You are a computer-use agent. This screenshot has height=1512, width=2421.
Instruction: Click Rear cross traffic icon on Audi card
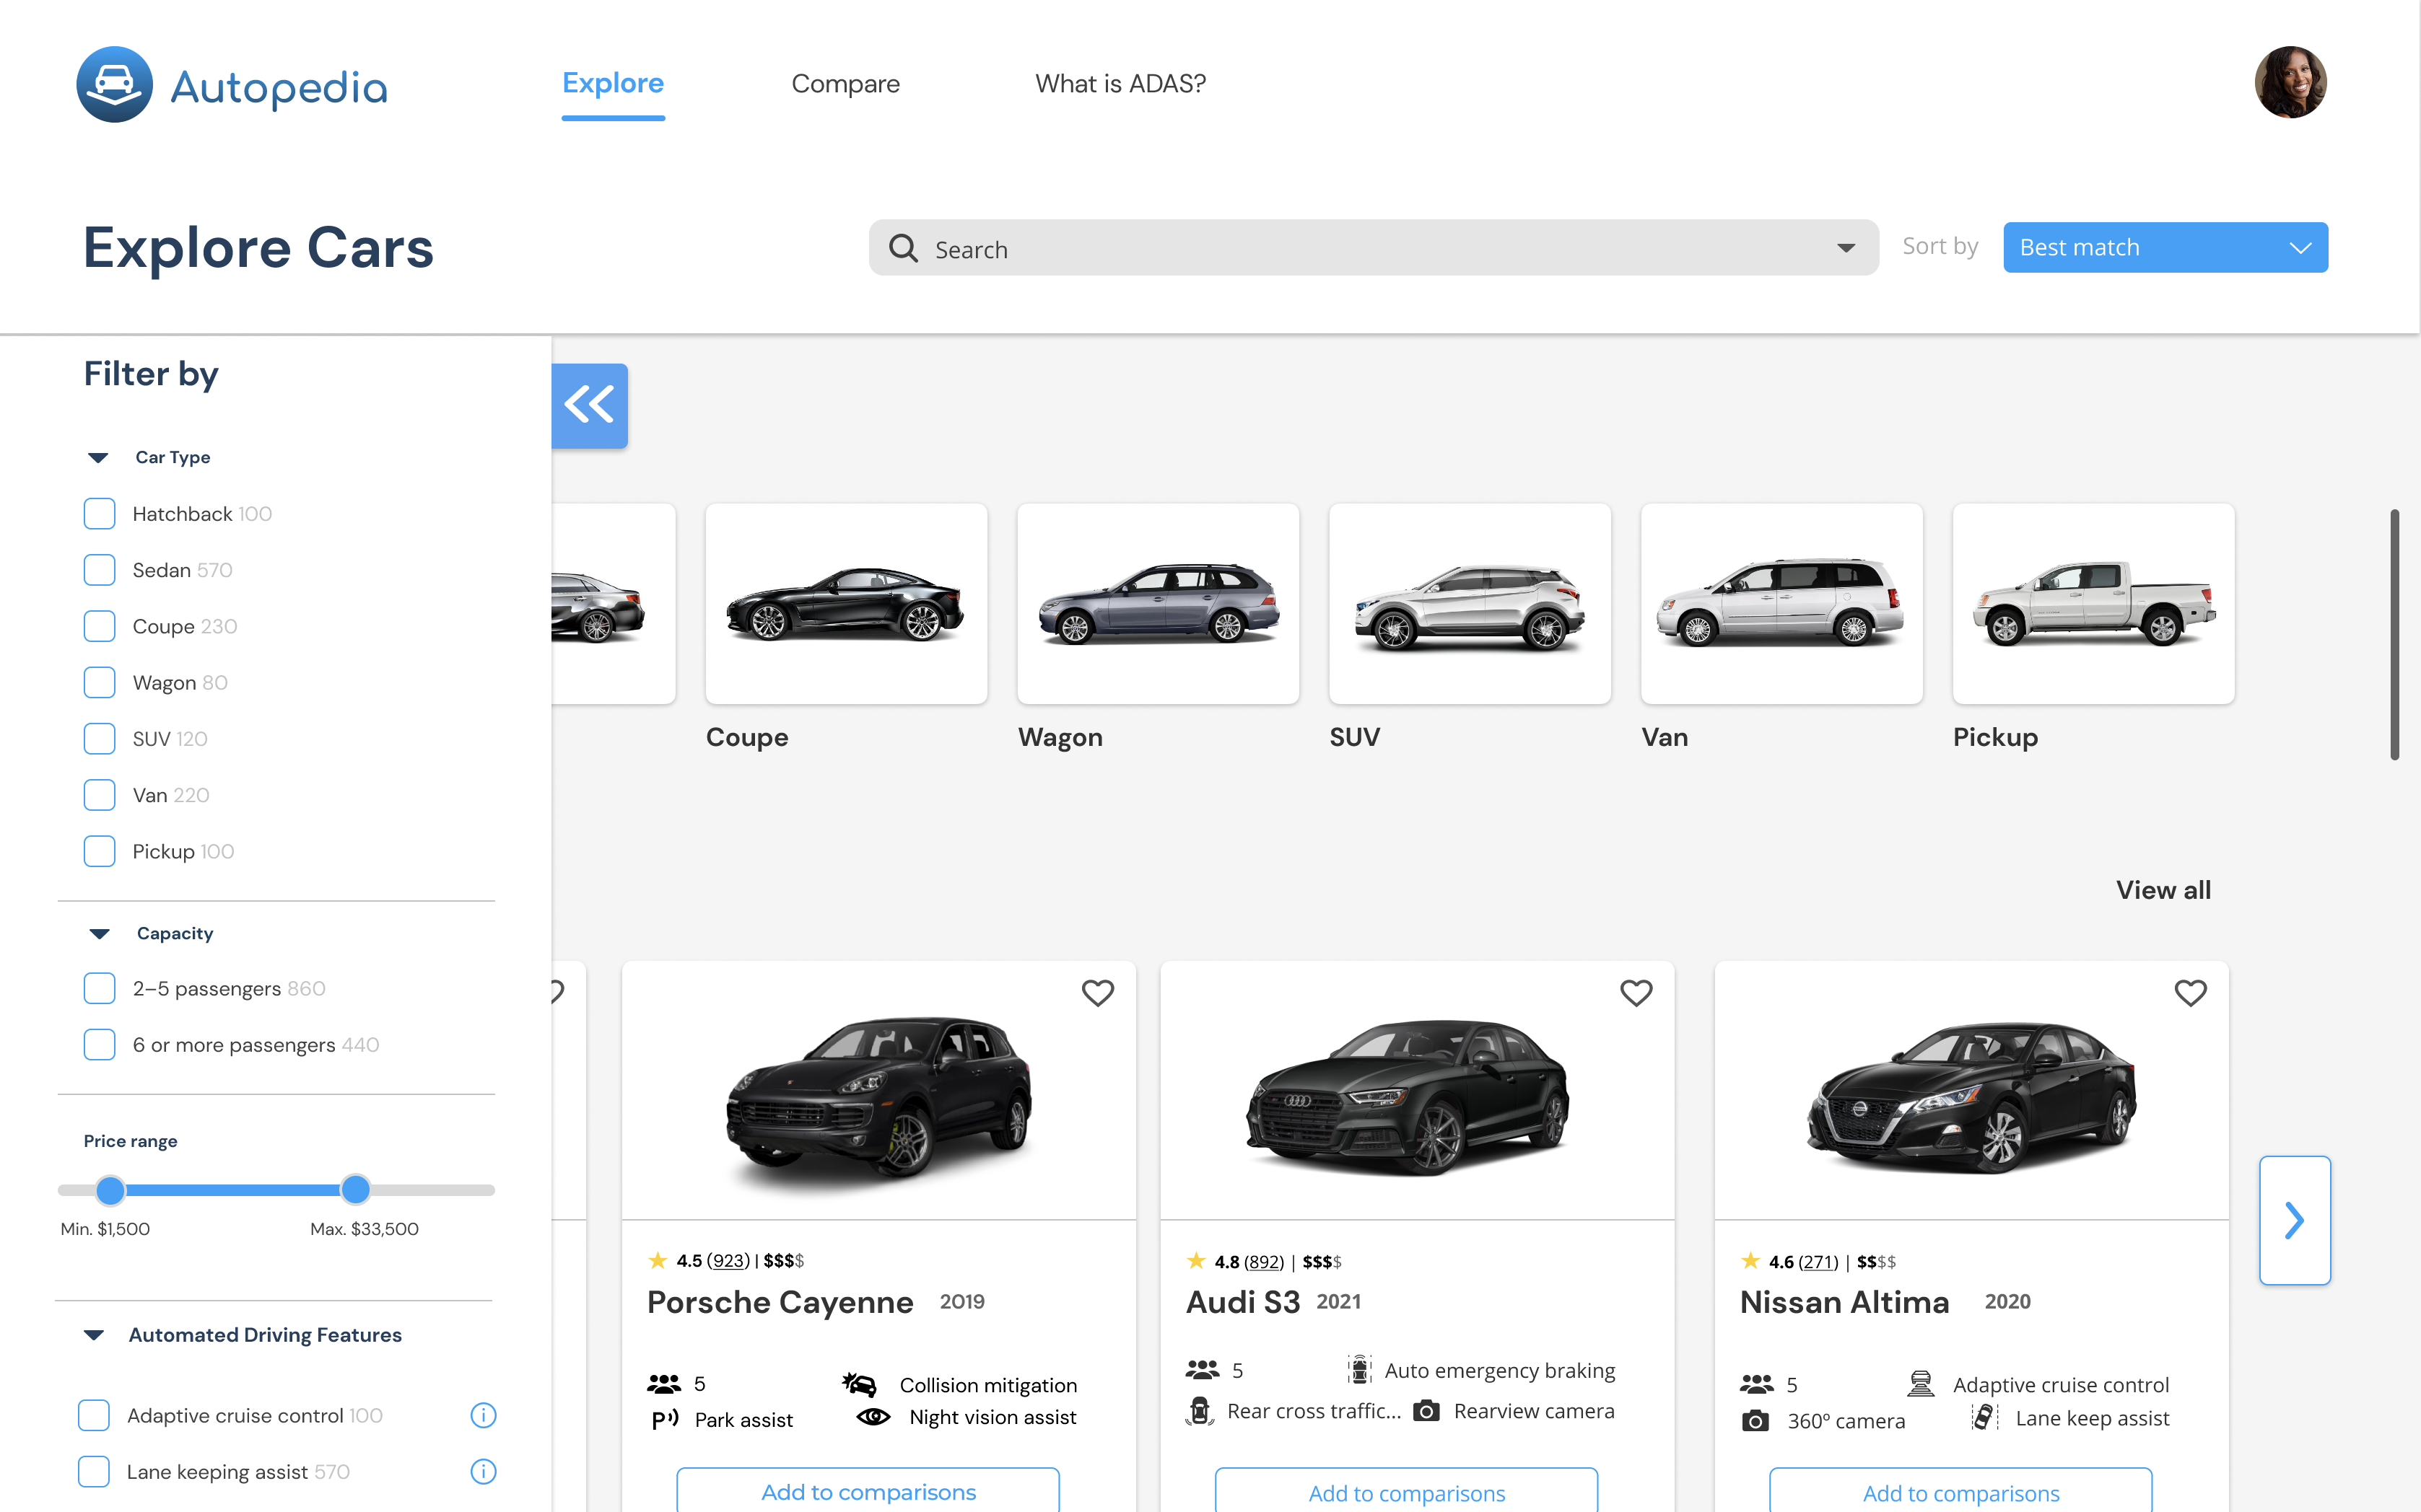tap(1200, 1410)
